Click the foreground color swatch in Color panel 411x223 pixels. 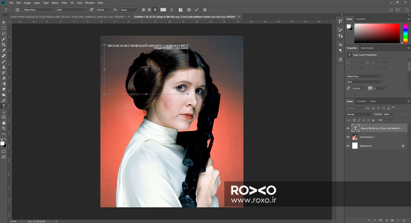(x=349, y=26)
